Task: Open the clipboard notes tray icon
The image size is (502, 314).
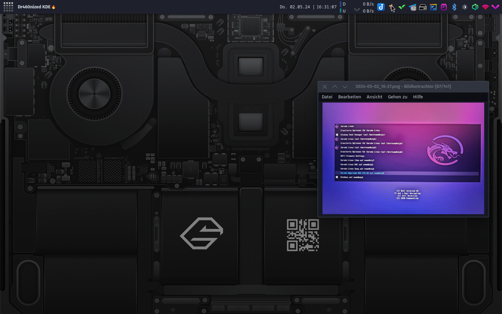Action: 444,7
